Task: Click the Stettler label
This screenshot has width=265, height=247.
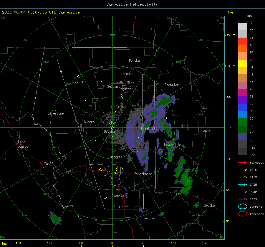Action: pos(172,85)
